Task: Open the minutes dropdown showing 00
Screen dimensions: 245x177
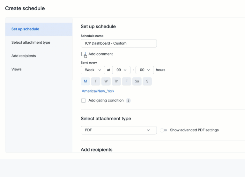Action: point(145,70)
